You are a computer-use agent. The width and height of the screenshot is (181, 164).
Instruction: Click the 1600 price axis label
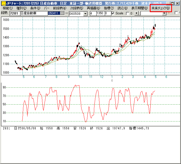coord(6,20)
